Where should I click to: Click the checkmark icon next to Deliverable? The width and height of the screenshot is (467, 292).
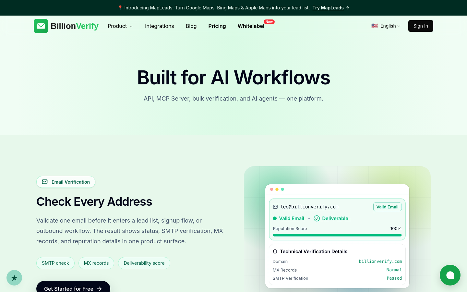pos(317,218)
